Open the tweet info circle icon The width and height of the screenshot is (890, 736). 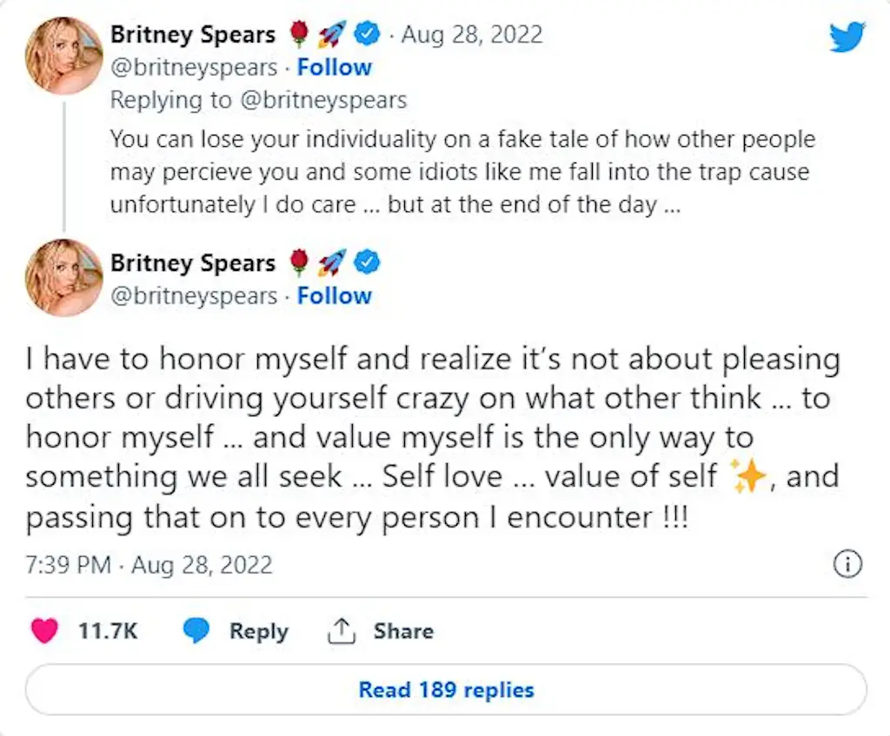click(847, 565)
